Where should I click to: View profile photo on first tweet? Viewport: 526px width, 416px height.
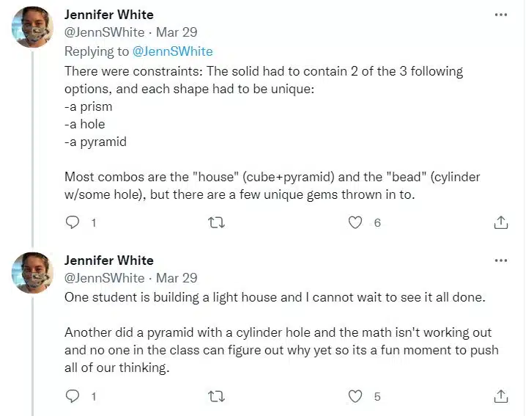pyautogui.click(x=32, y=27)
